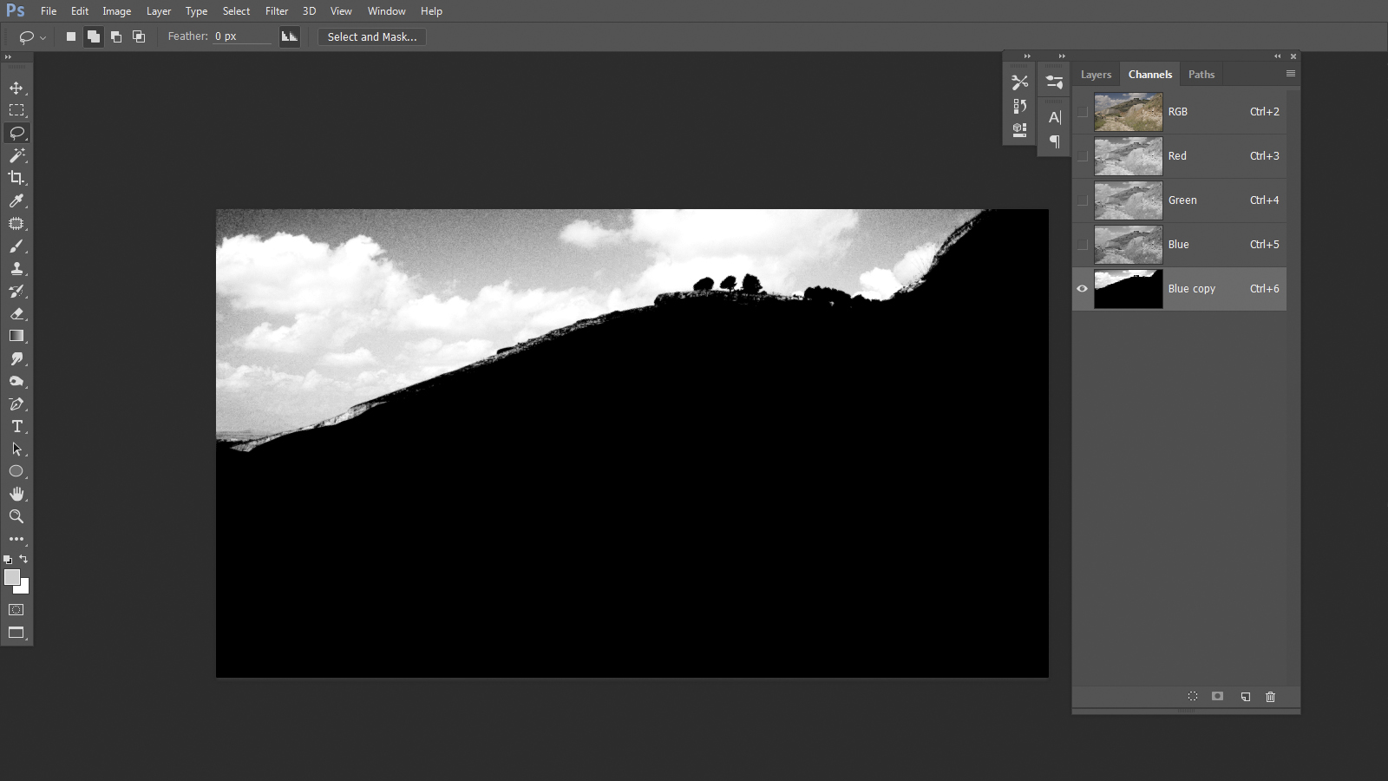Select the Move tool
This screenshot has height=781, width=1388.
click(16, 88)
